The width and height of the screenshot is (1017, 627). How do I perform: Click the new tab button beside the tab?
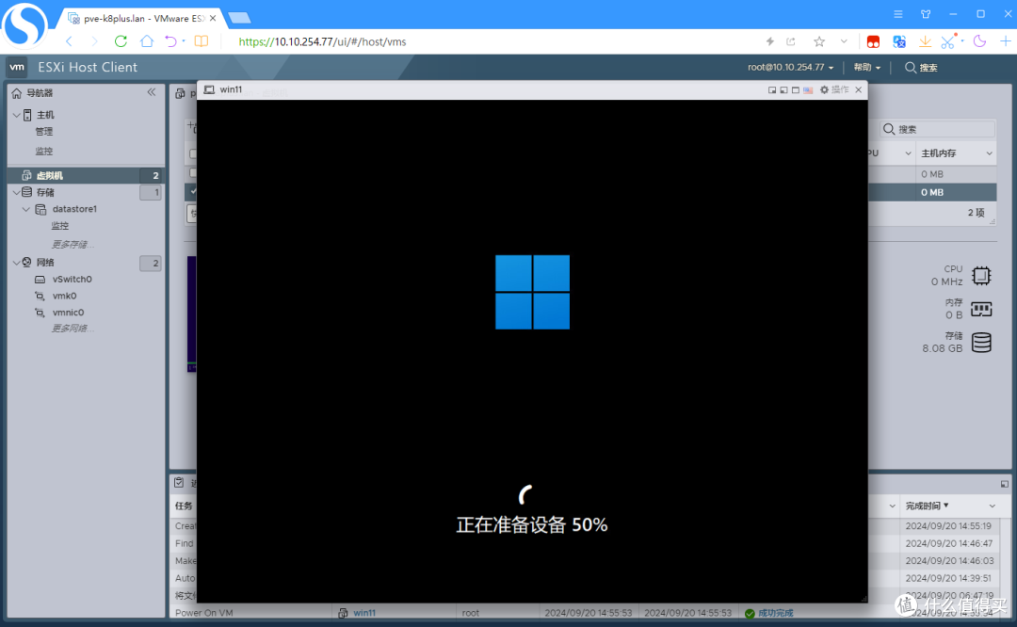(239, 18)
